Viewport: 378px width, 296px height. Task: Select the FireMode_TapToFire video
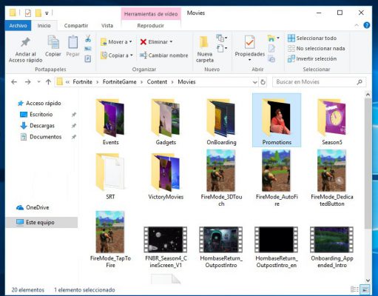(110, 239)
